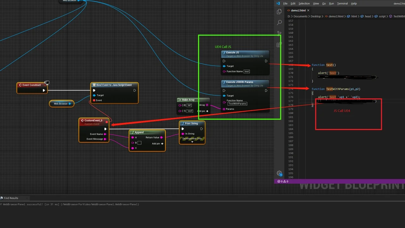
Task: Click Array output pin on Make Array
Action: tap(207, 105)
